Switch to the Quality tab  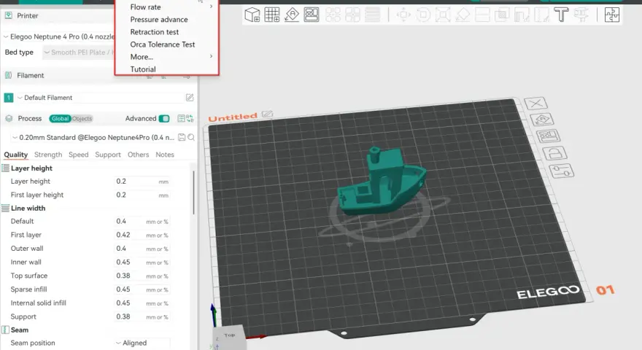pyautogui.click(x=15, y=155)
